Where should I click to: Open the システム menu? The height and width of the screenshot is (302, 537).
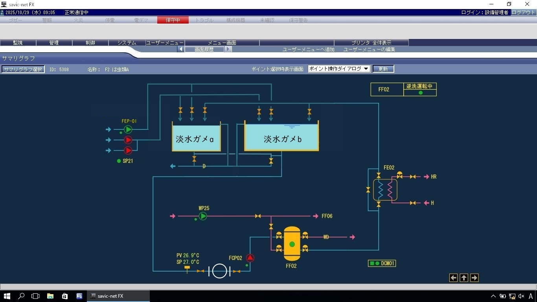(x=127, y=42)
